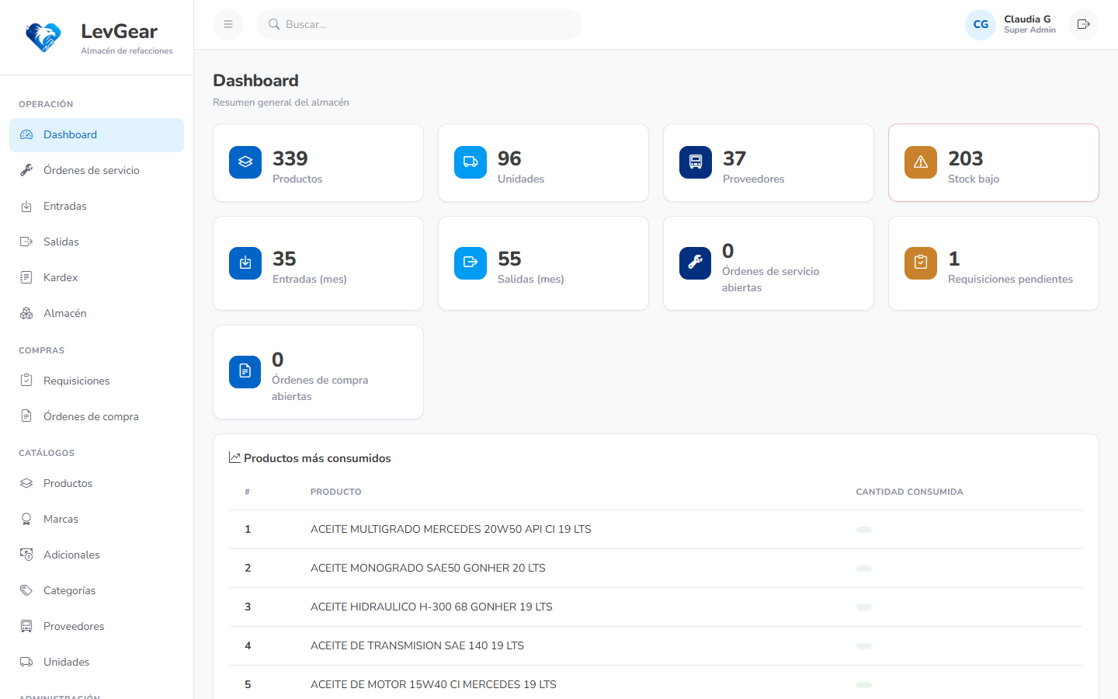Click the bus icon in the Proveedores card
Viewport: 1118px width, 699px height.
pos(696,162)
